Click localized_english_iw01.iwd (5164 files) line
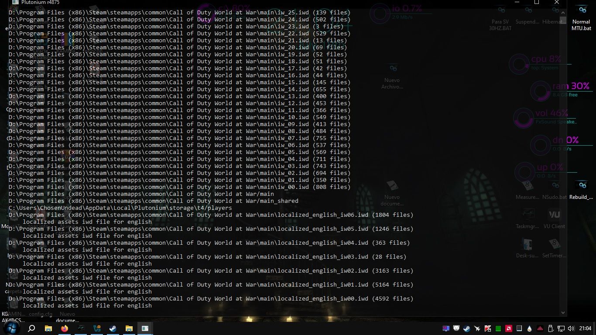 coord(211,284)
